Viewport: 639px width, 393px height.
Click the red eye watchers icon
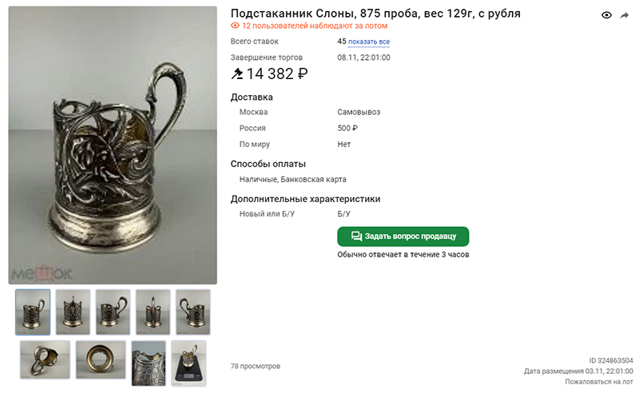235,26
